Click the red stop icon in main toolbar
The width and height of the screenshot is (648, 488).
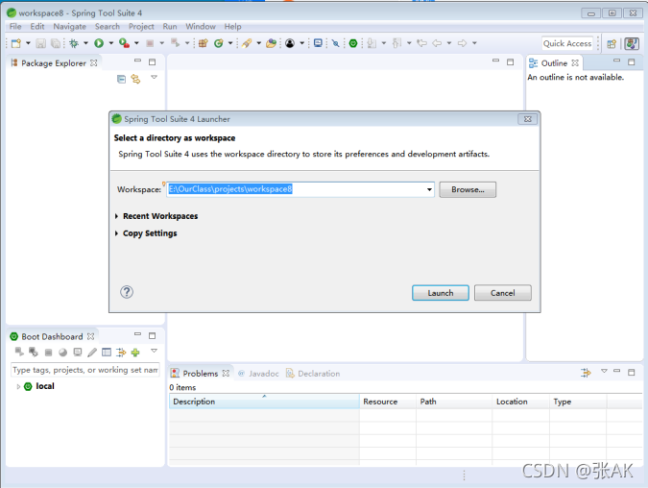pos(150,43)
